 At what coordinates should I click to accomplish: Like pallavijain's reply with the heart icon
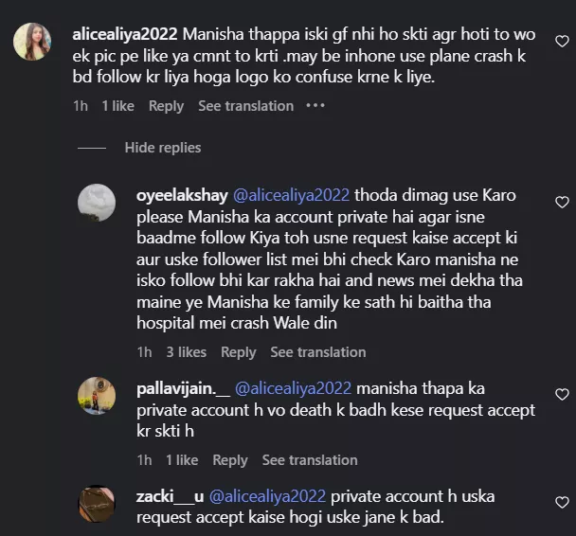(562, 394)
